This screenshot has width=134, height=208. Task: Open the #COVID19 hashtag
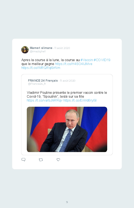click(x=102, y=60)
